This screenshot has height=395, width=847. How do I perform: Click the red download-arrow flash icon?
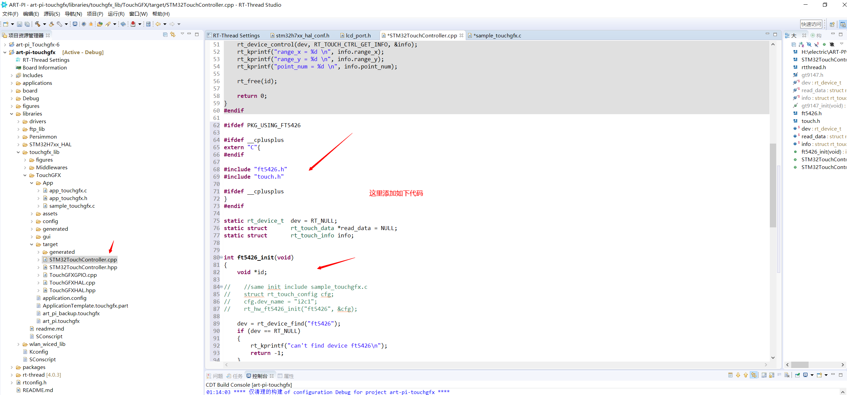133,24
